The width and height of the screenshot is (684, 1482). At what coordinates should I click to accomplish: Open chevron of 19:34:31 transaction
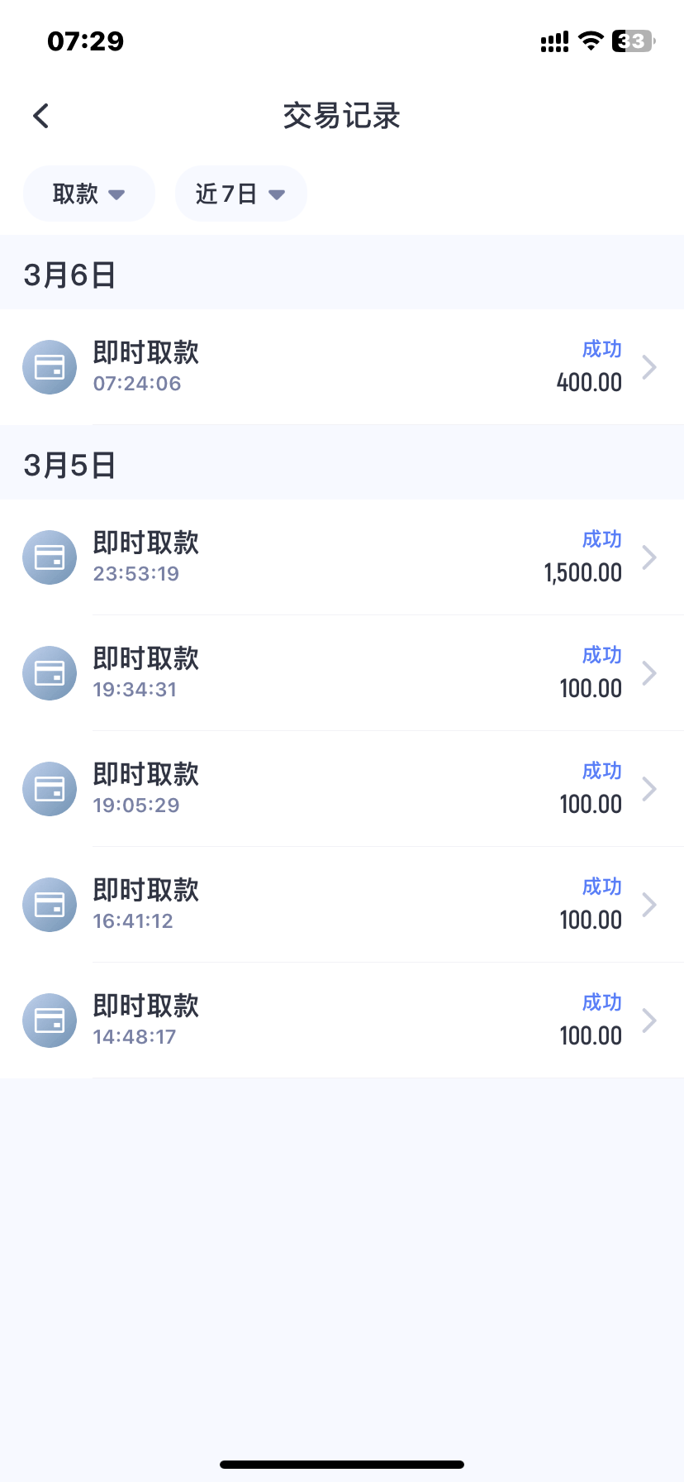tap(649, 673)
